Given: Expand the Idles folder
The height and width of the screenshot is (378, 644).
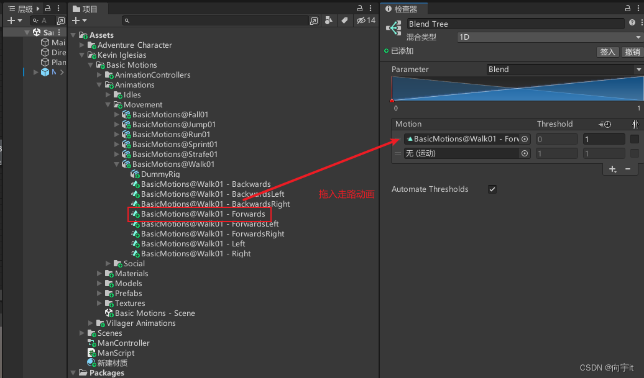Looking at the screenshot, I should pyautogui.click(x=108, y=95).
